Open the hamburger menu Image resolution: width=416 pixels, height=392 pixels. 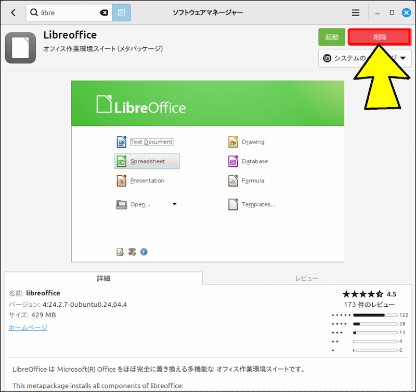[x=356, y=12]
